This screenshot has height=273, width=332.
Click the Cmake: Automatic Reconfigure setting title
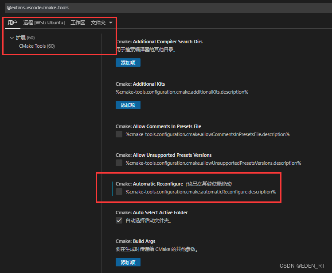point(149,184)
